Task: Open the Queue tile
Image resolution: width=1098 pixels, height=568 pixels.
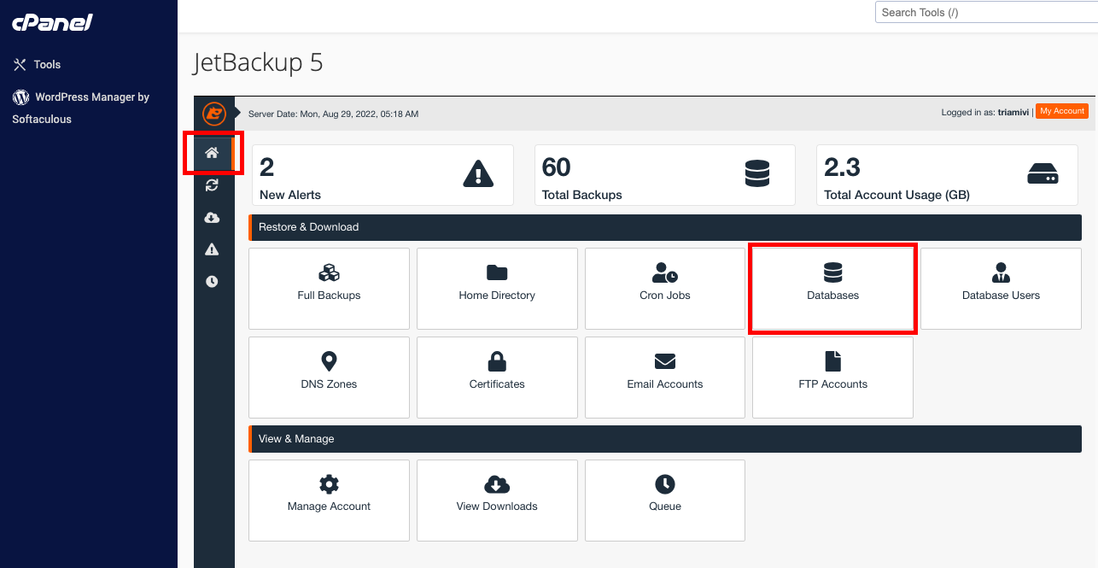Action: (665, 501)
